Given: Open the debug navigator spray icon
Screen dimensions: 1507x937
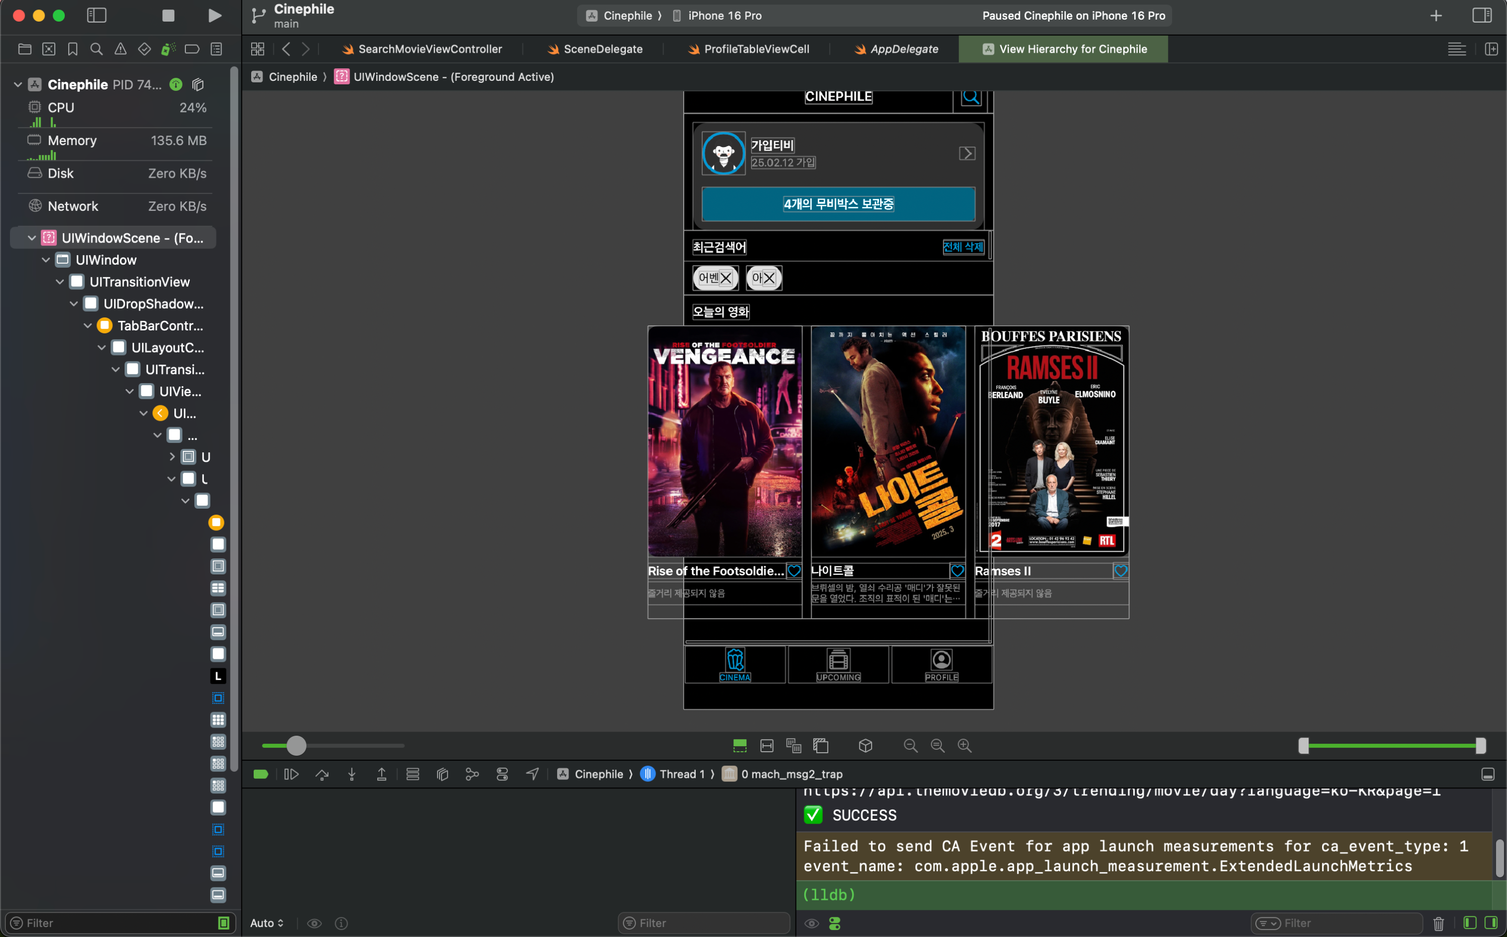Looking at the screenshot, I should [168, 49].
